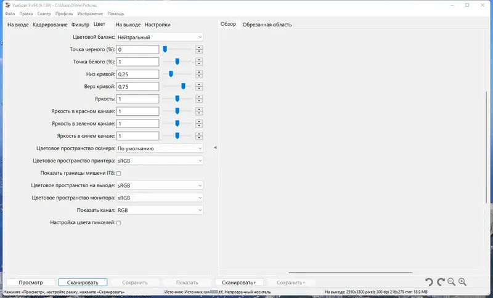Screen dimensions: 493x298
Task: Click the Верх кривой spinner stepper
Action: [199, 87]
